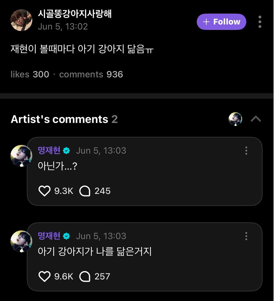This screenshot has height=301, width=274.
Task: Open the 시골똥강아지사랑해 username profile
Action: 75,14
